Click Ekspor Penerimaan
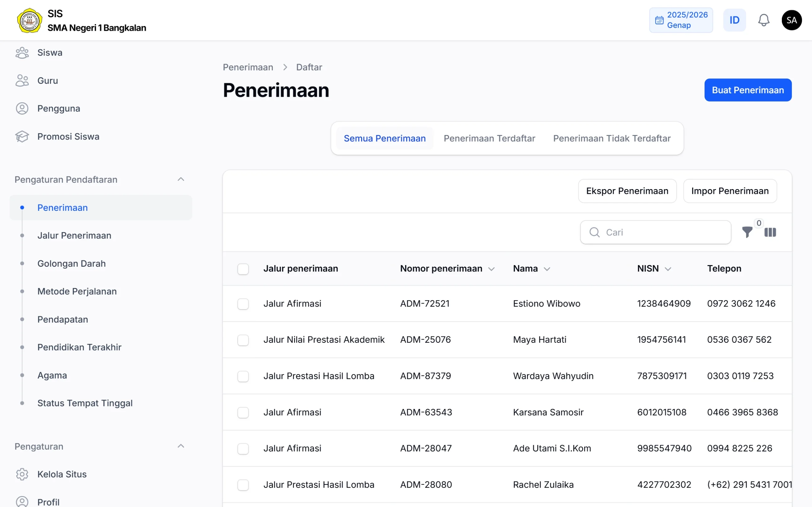Image resolution: width=812 pixels, height=507 pixels. (627, 191)
